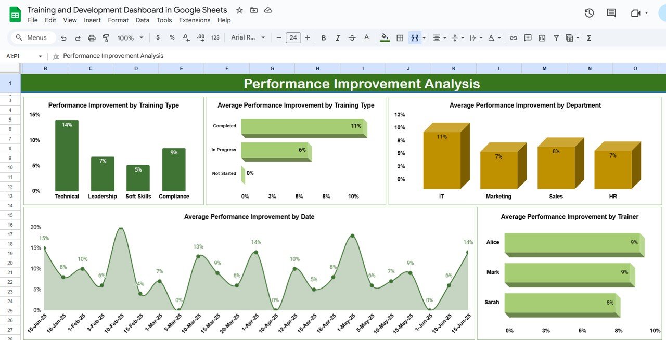This screenshot has height=340, width=666.
Task: Start a Meet video call
Action: [x=635, y=14]
